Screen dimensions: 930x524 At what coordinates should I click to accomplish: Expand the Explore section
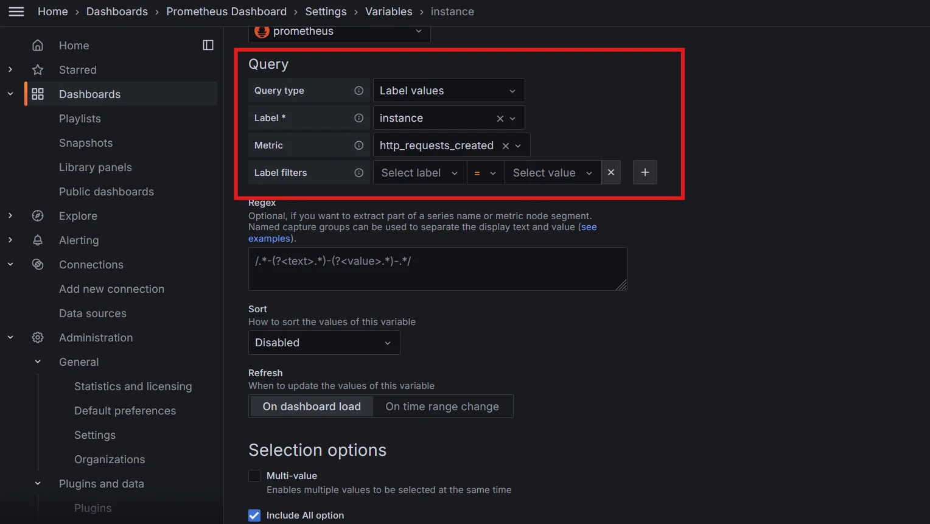(x=10, y=216)
